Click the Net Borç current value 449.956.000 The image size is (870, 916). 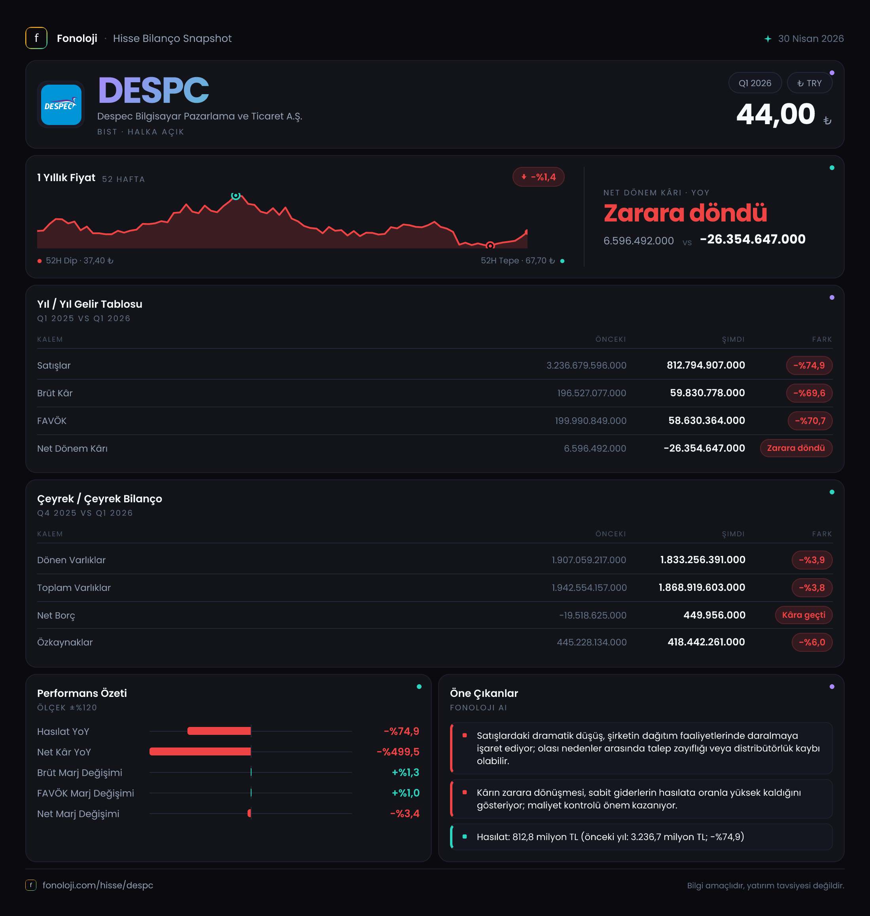tap(714, 615)
